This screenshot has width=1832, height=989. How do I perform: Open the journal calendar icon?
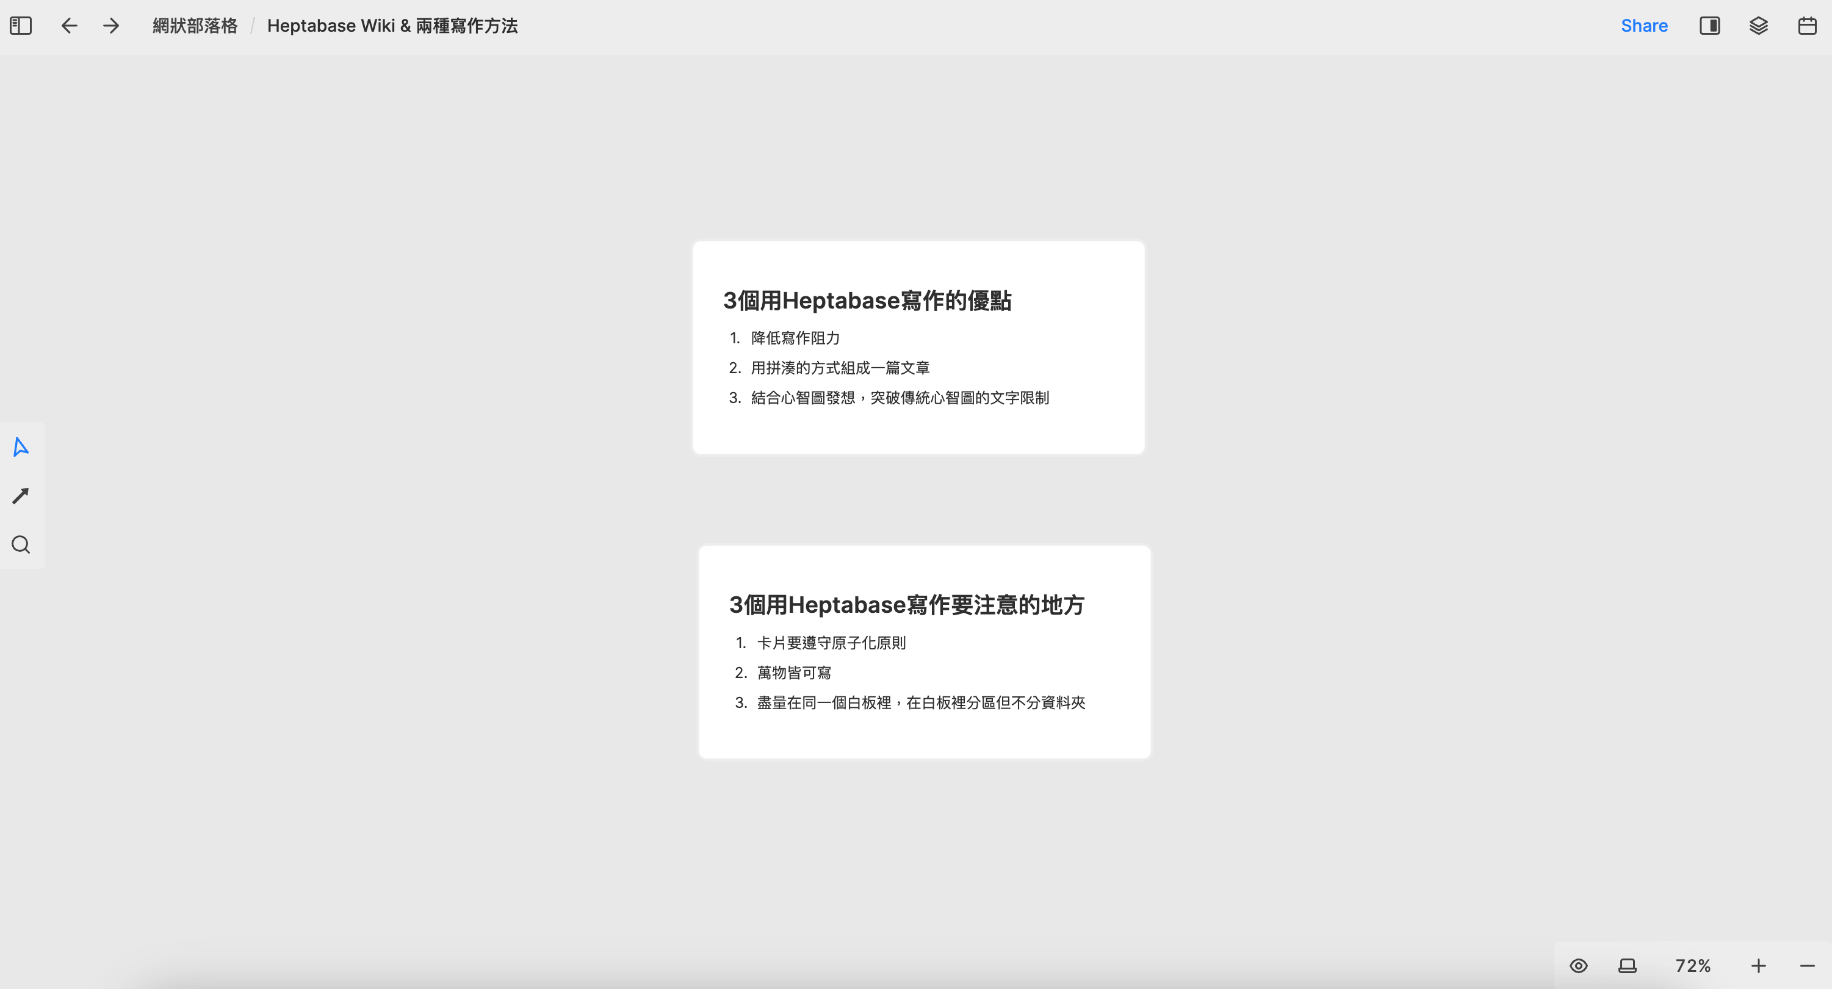[1807, 26]
